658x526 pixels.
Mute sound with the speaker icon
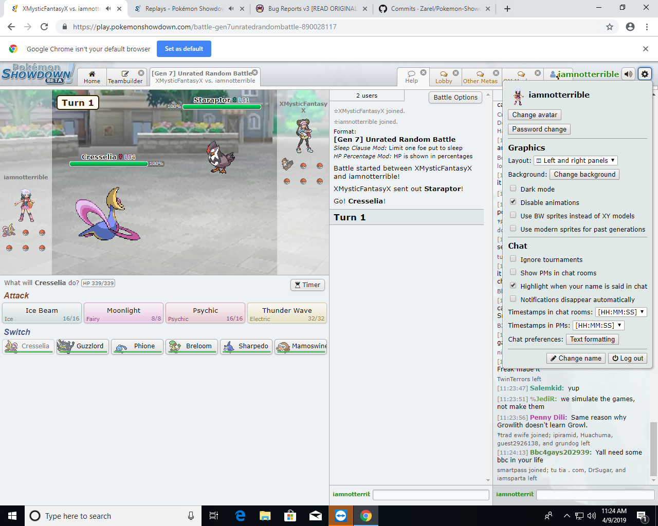628,74
